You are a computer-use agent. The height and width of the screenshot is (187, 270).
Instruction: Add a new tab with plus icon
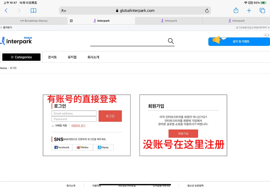pyautogui.click(x=249, y=11)
